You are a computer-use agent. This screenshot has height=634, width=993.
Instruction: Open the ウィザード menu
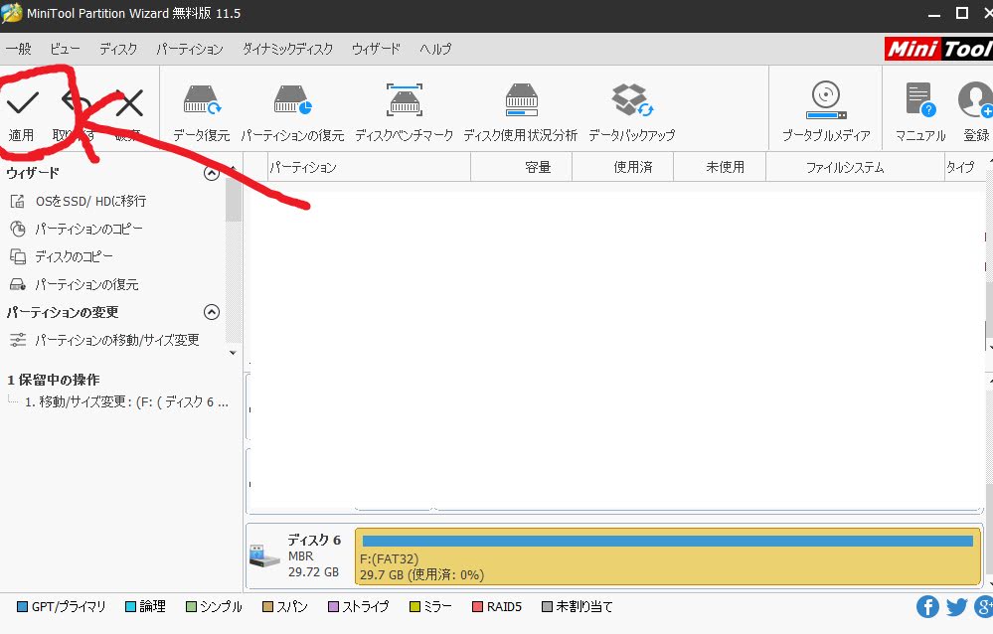[x=376, y=49]
